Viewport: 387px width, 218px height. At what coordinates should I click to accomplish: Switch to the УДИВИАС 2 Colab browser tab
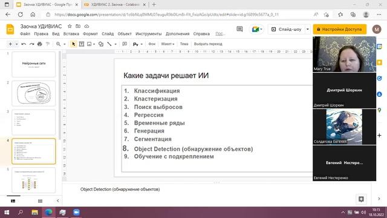[x=115, y=5]
